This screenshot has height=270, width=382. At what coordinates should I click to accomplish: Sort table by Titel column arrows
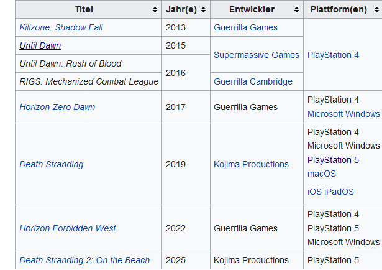tap(155, 10)
